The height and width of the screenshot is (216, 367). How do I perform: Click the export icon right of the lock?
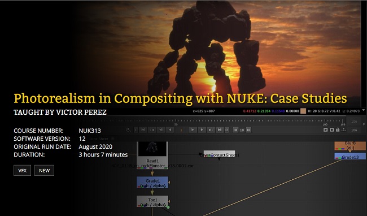(x=344, y=129)
